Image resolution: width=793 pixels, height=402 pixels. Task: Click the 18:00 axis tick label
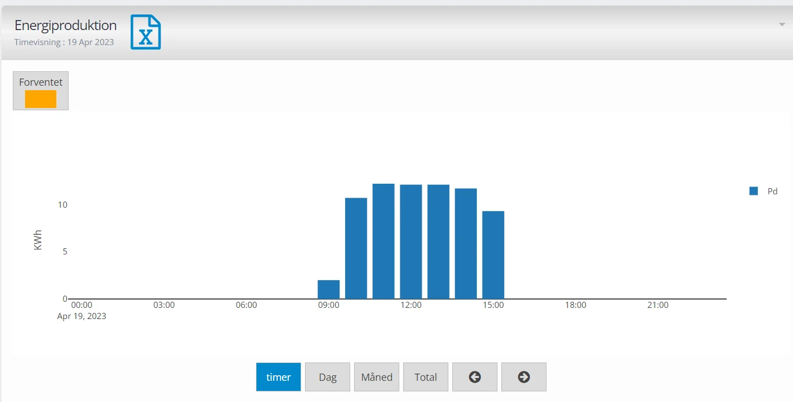[x=576, y=305]
